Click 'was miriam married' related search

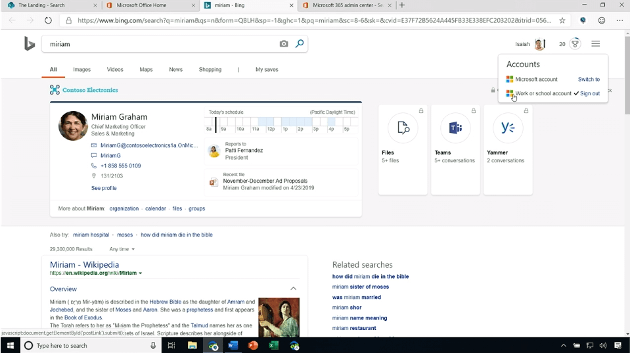coord(356,297)
